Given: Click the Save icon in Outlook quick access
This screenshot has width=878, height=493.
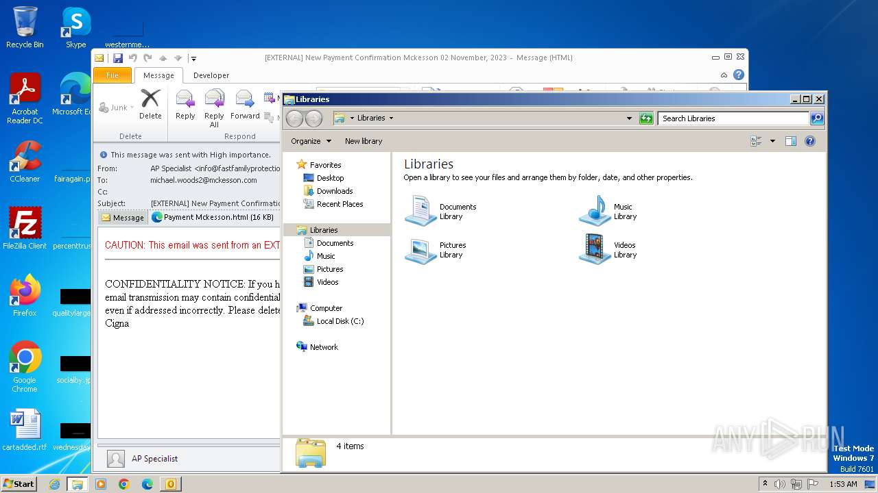Looking at the screenshot, I should (x=118, y=58).
